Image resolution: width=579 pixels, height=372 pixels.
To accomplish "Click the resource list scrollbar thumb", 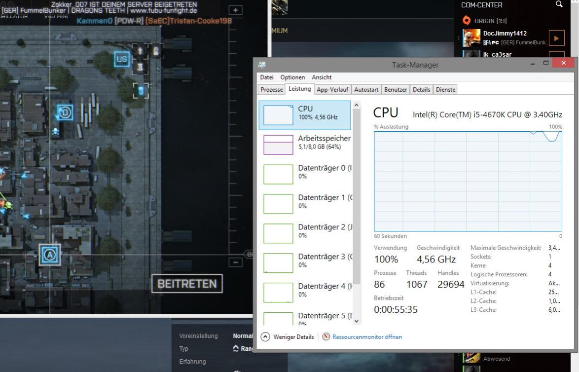I will coord(357,196).
